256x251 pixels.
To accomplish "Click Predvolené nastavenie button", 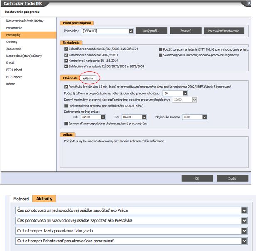I will pyautogui.click(x=224, y=31).
